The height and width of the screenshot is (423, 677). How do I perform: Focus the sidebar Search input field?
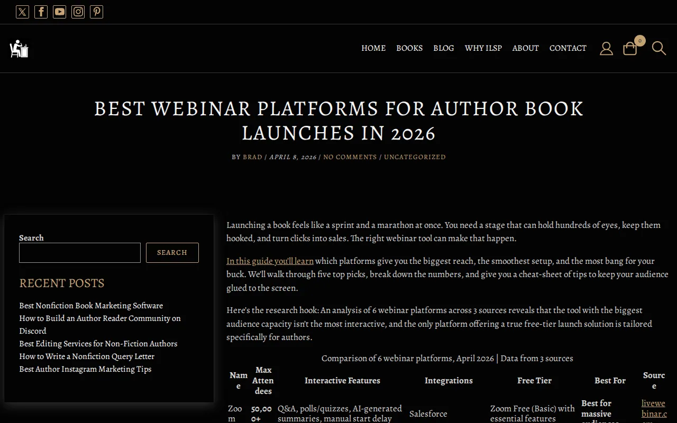point(80,253)
